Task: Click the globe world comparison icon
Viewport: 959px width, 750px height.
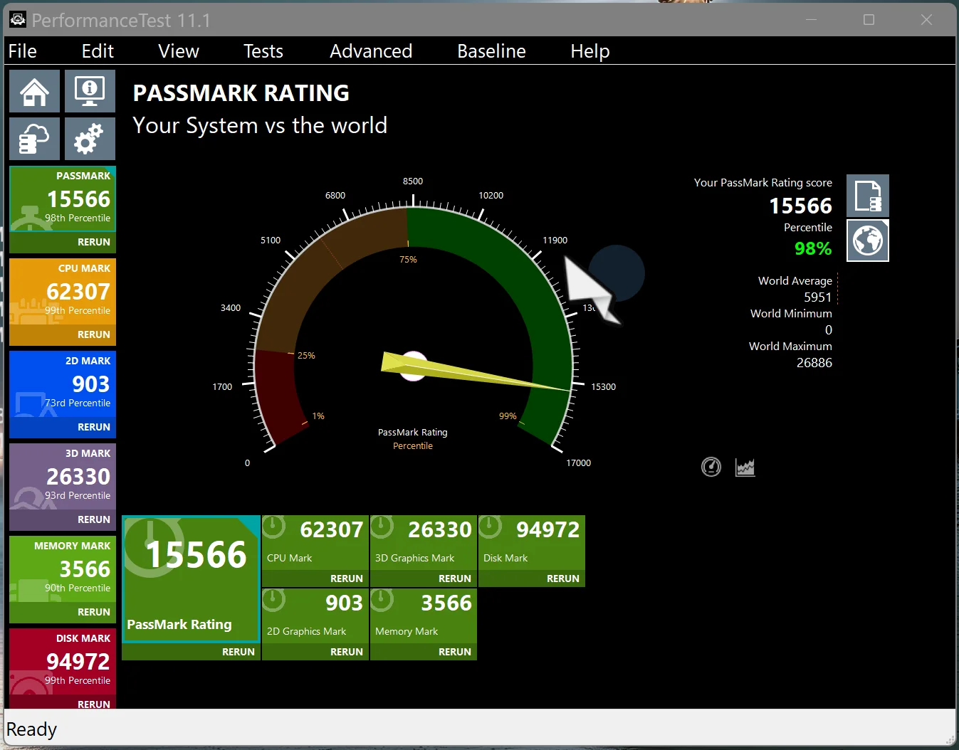Action: (868, 241)
